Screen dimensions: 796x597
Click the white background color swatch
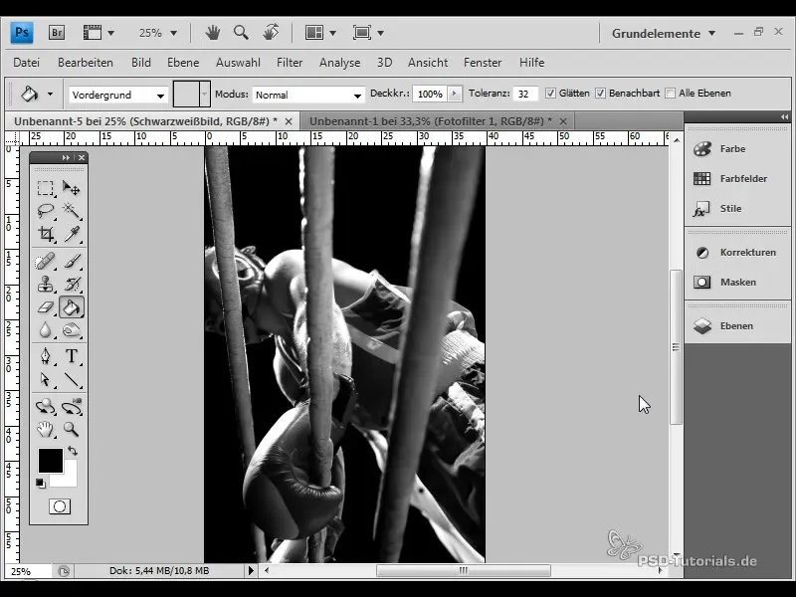point(70,479)
